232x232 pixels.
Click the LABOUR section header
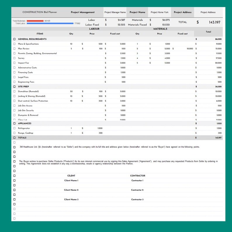[94, 29]
